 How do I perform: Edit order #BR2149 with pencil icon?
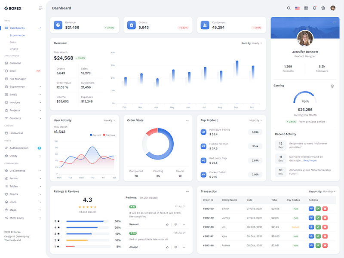click(318, 218)
